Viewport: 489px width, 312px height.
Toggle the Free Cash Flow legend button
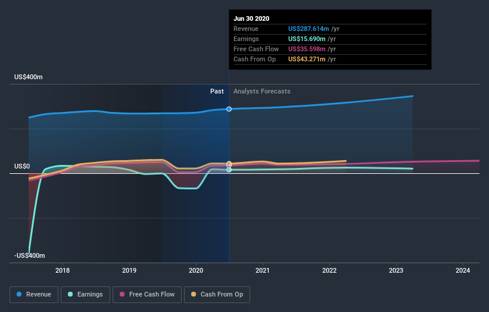[x=147, y=295]
